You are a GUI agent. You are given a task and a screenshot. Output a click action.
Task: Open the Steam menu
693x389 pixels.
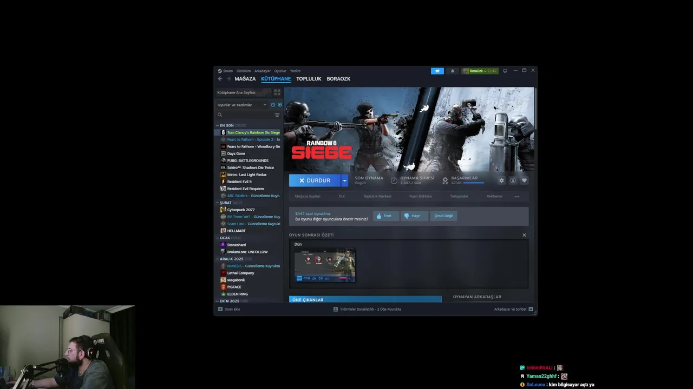coord(228,71)
